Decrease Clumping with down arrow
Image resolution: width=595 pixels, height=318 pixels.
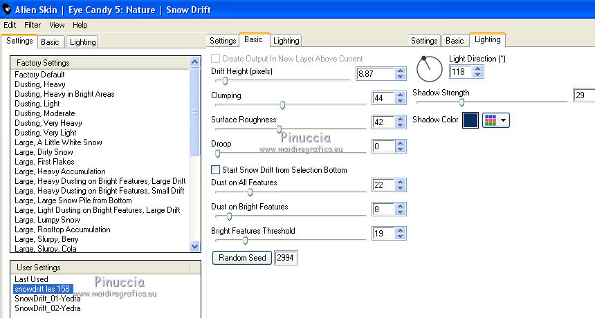tap(400, 101)
